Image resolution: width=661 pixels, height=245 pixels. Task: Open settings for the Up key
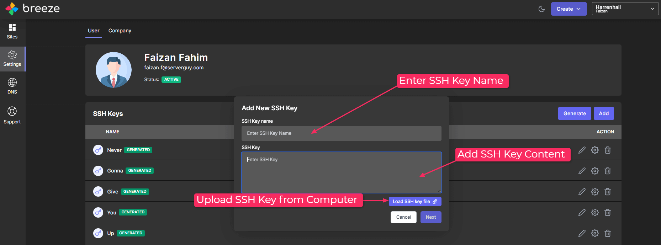coord(595,233)
